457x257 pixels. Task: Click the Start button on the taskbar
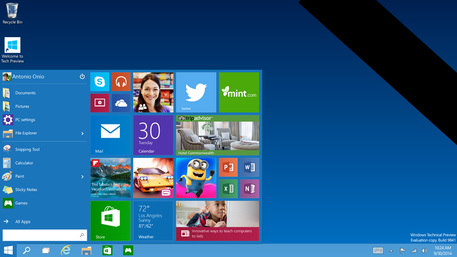(8, 250)
